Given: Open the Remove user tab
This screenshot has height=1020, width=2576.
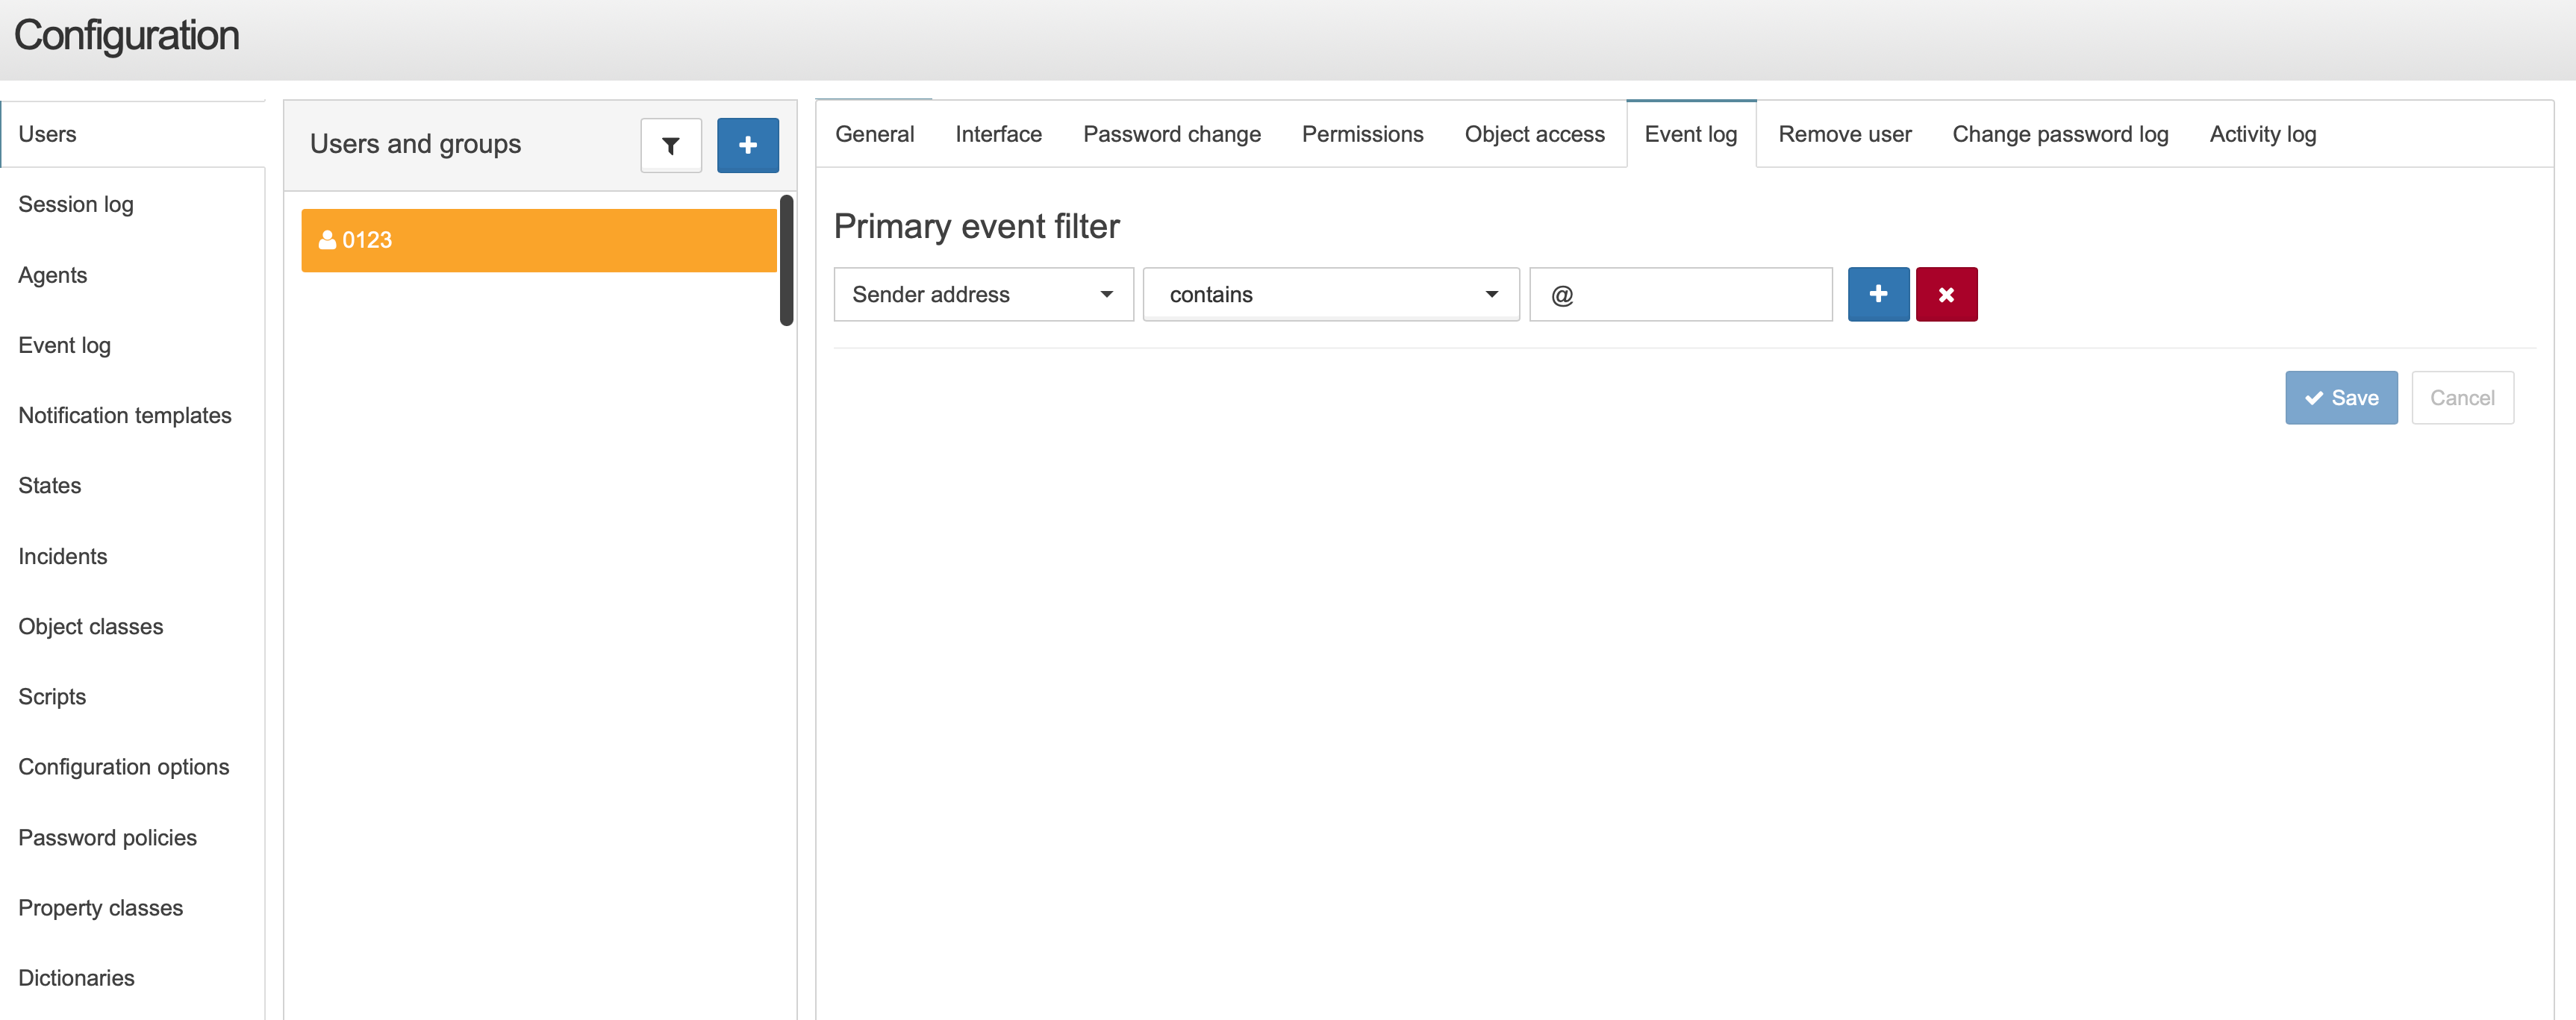Looking at the screenshot, I should coord(1844,134).
